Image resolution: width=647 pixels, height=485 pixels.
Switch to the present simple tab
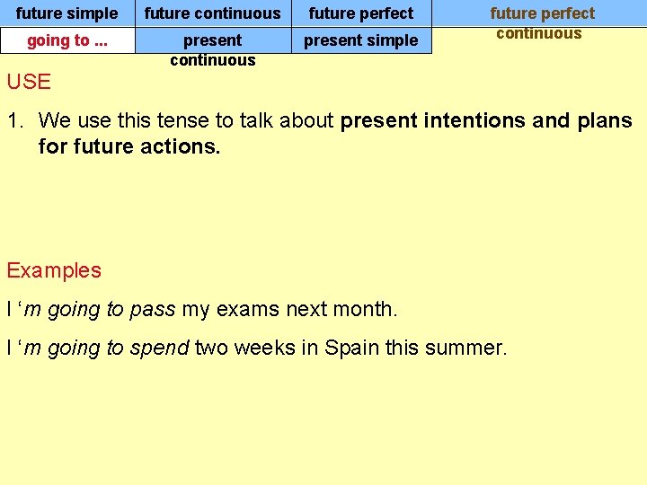(361, 40)
